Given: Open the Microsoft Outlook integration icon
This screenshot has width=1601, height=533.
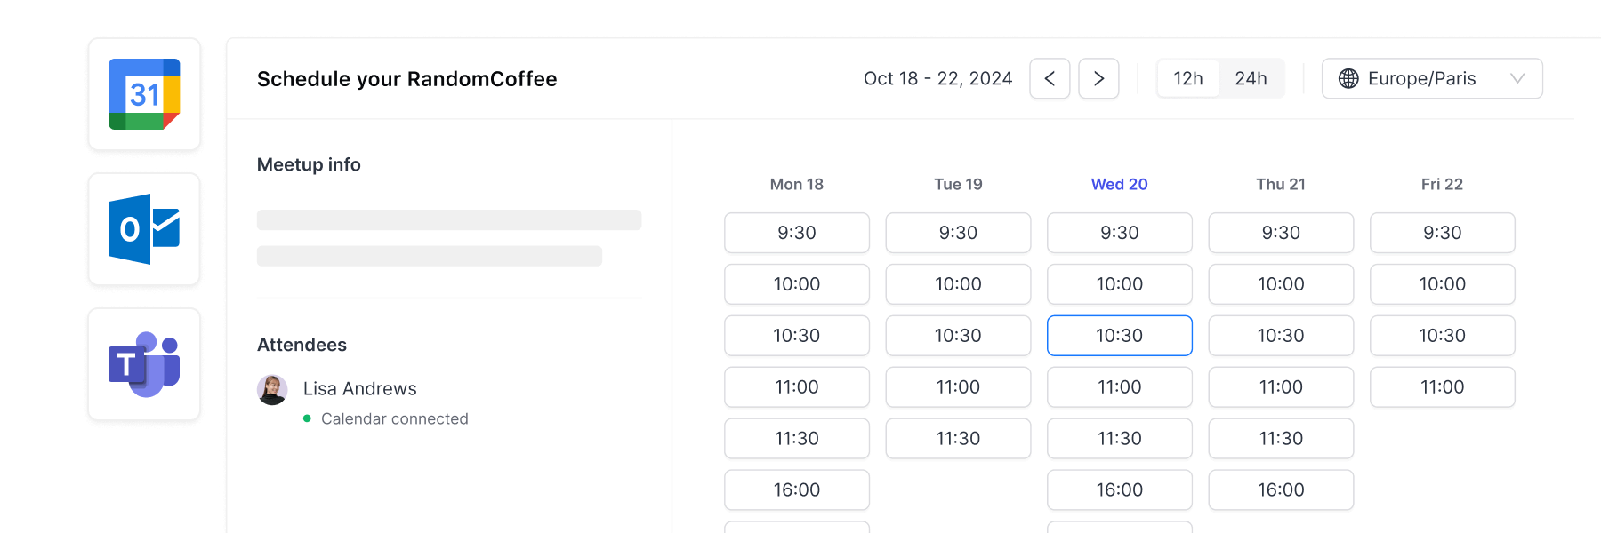Looking at the screenshot, I should pyautogui.click(x=144, y=229).
